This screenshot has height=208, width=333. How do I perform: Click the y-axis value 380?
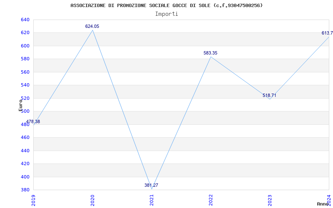click(25, 190)
